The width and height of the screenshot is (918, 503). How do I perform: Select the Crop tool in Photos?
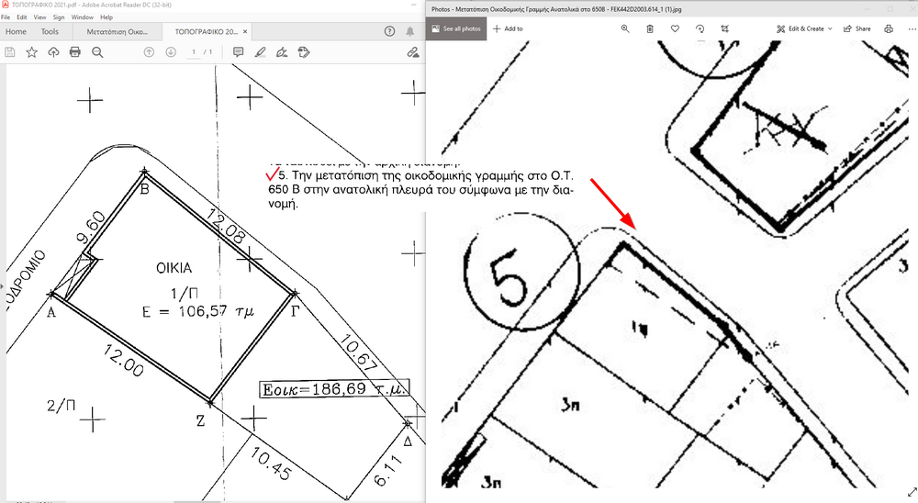(x=724, y=28)
